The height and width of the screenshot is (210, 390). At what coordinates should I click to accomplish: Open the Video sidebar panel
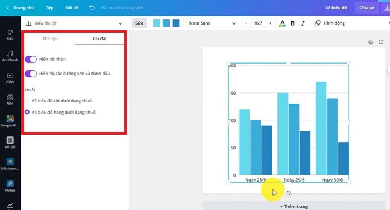click(x=10, y=78)
